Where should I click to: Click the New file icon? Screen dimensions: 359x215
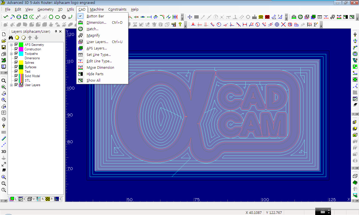[x=4, y=34]
